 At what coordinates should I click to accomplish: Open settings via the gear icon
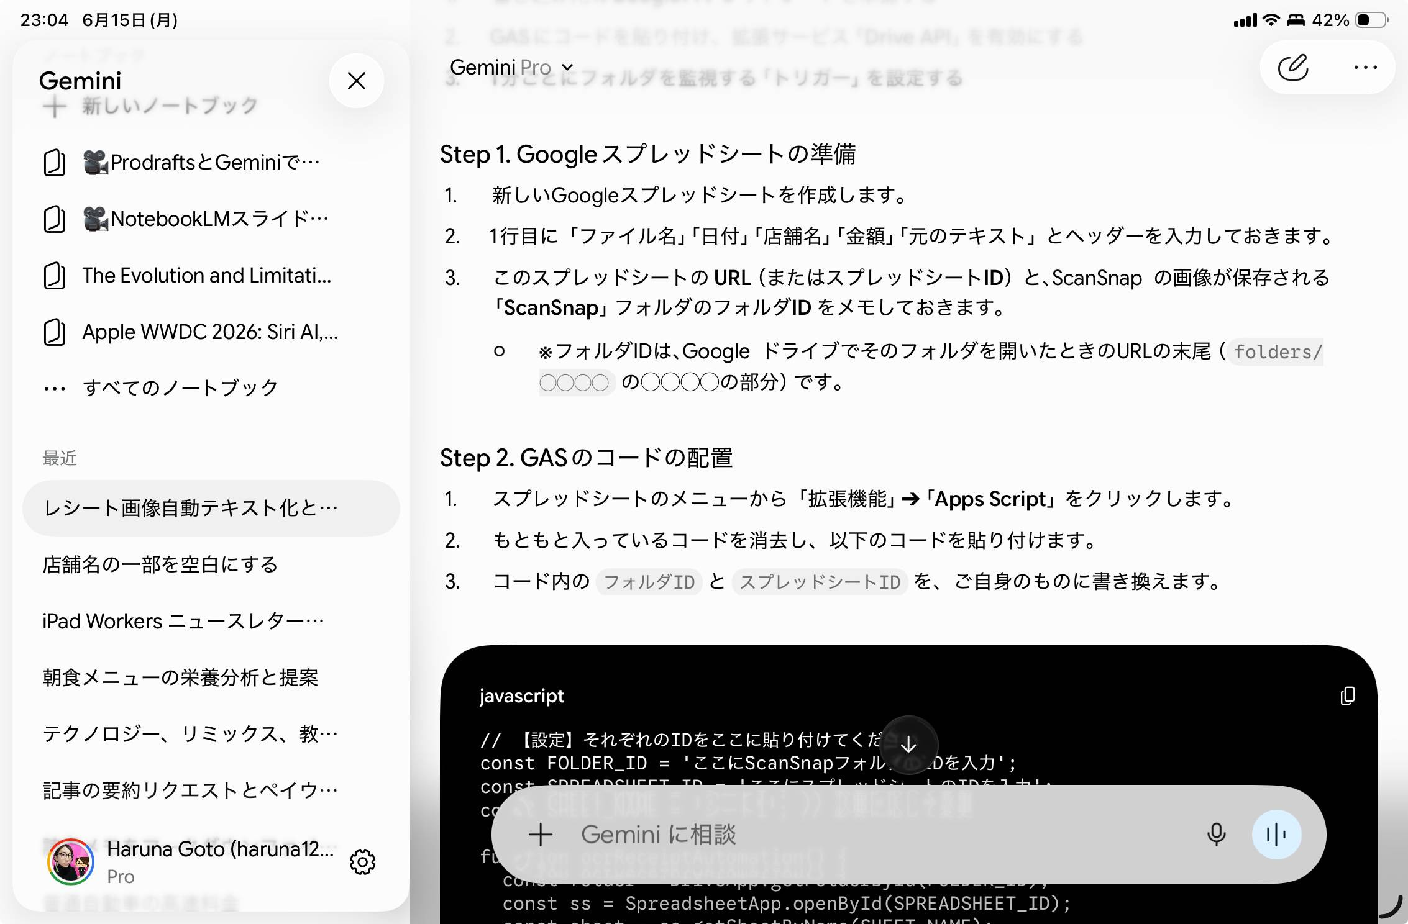point(363,862)
